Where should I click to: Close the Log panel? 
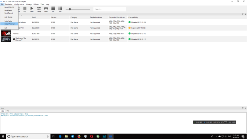(245, 108)
